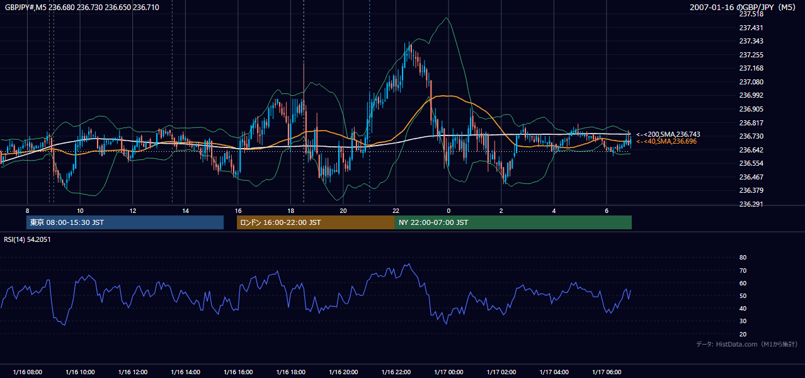Click the price axis label 237.255
Image resolution: width=805 pixels, height=378 pixels.
pyautogui.click(x=751, y=55)
